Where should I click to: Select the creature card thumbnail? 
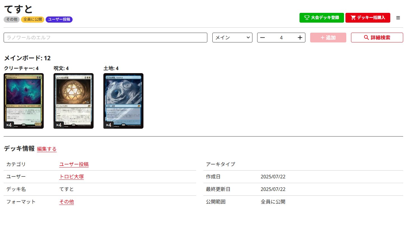click(x=24, y=101)
